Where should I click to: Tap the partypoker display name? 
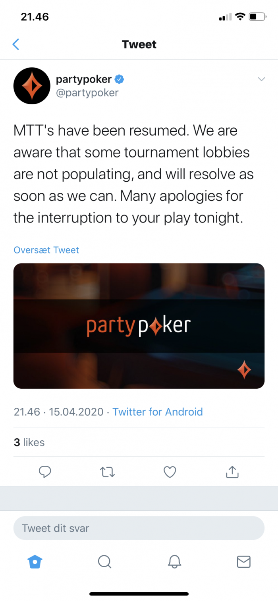[x=84, y=79]
